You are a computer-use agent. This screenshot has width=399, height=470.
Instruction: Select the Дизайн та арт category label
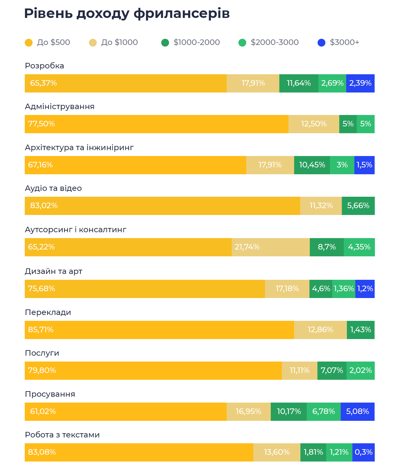tap(54, 271)
